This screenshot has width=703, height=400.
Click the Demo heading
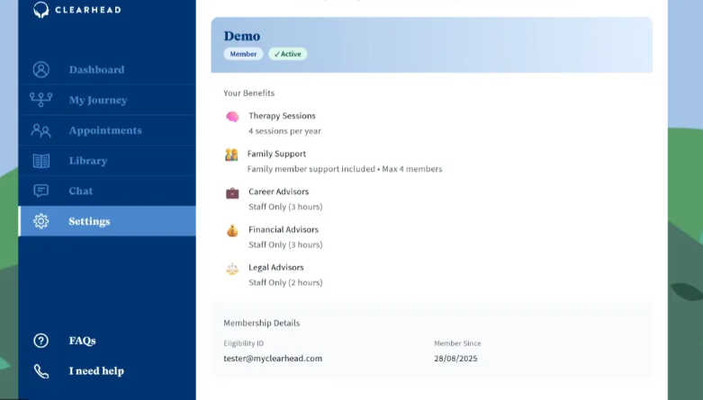242,36
